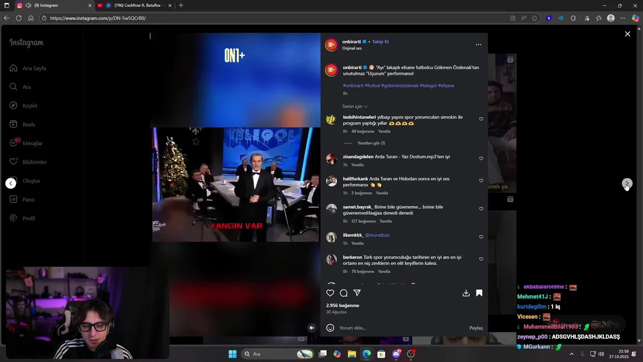
Task: Go to next post with right arrow
Action: coord(627,184)
